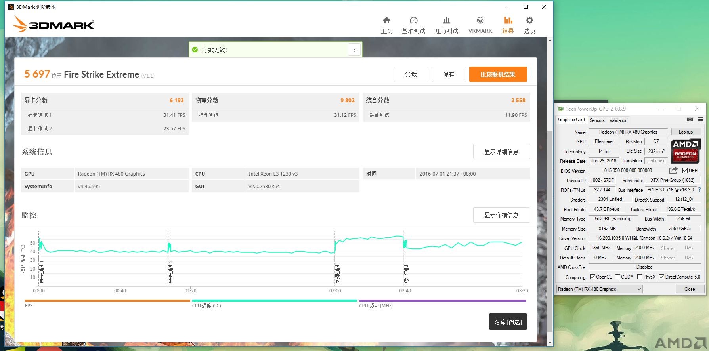The image size is (709, 351).
Task: Click the AMD Radeon logo in GPU-Z
Action: click(686, 151)
